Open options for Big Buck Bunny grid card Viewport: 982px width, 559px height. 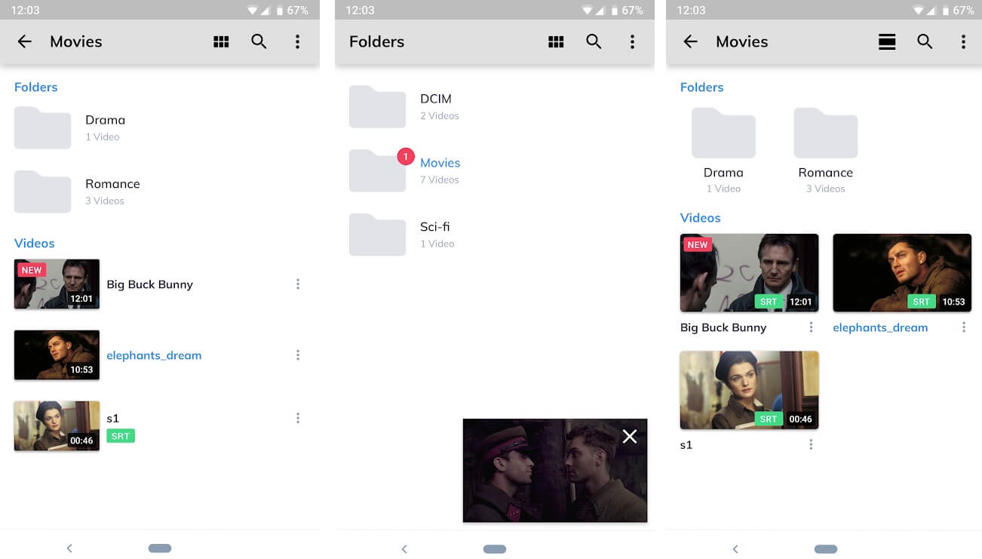811,327
